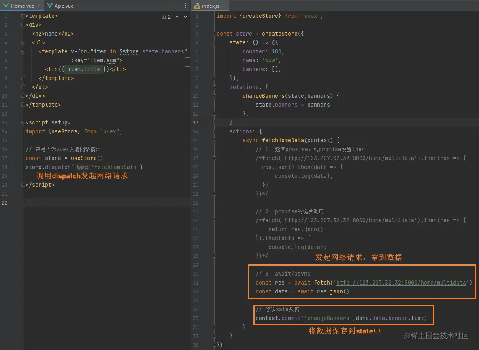Fold the commented fetch block at line 24

point(214,220)
